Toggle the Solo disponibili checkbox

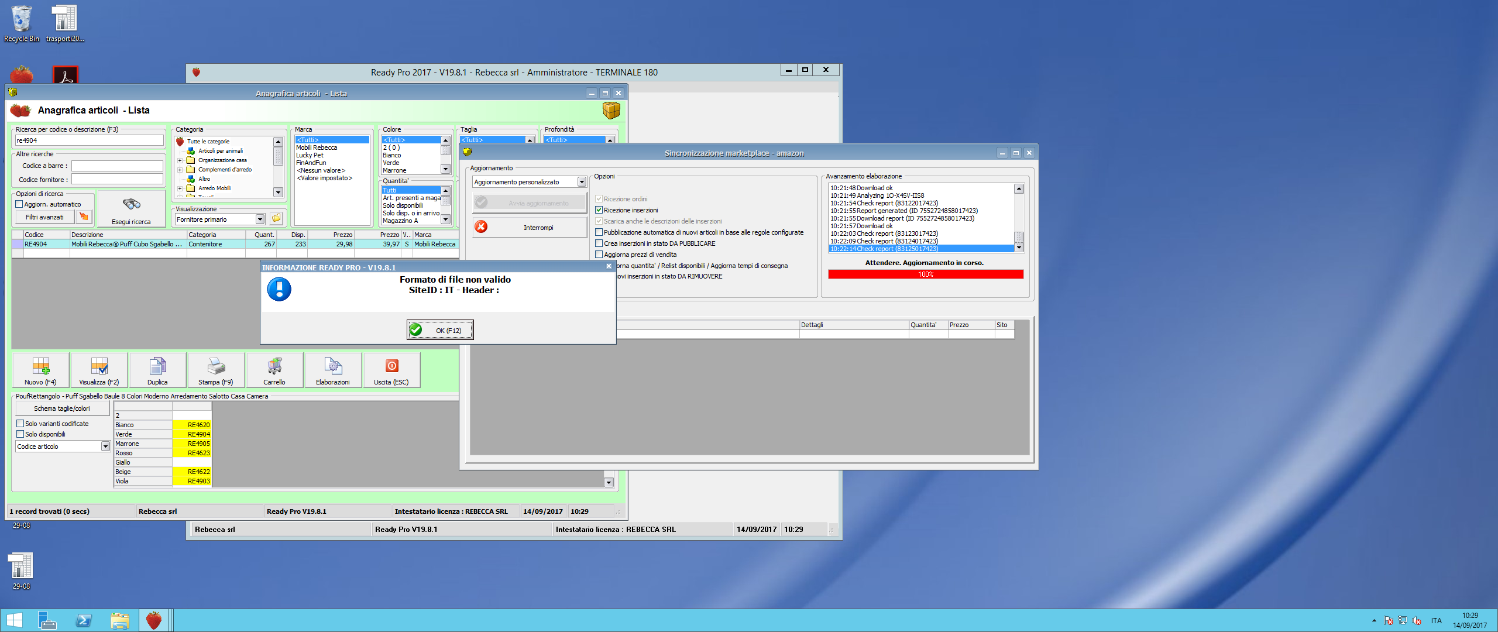click(20, 434)
